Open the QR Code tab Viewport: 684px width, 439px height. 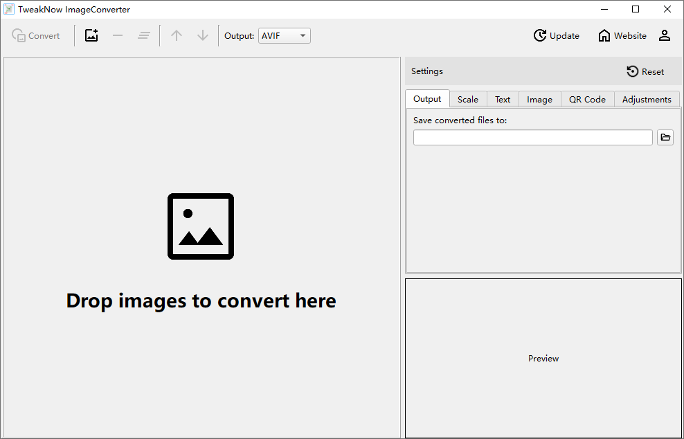pos(586,99)
